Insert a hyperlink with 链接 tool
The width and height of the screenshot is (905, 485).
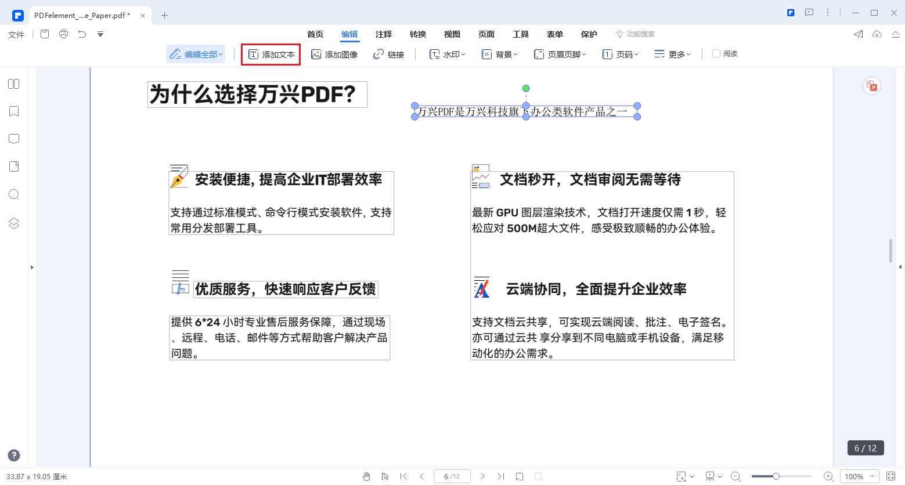tap(389, 54)
